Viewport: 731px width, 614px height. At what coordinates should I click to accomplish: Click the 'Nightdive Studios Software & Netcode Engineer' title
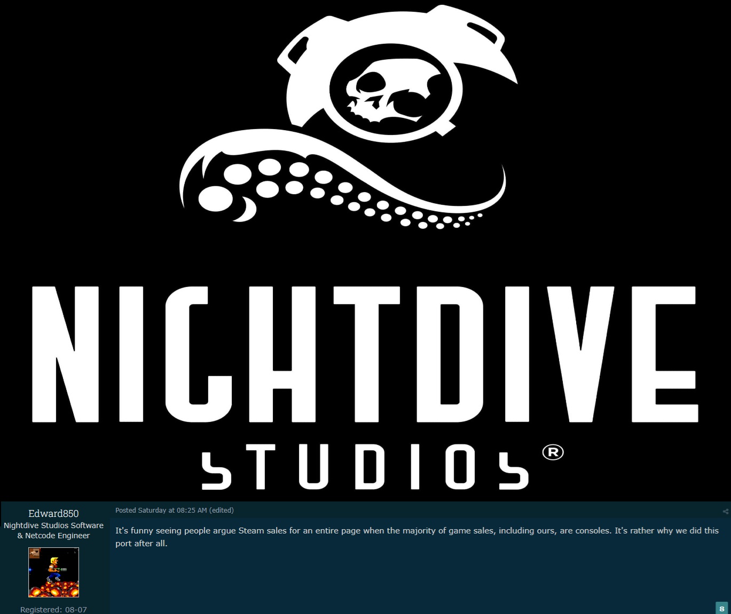pyautogui.click(x=53, y=530)
